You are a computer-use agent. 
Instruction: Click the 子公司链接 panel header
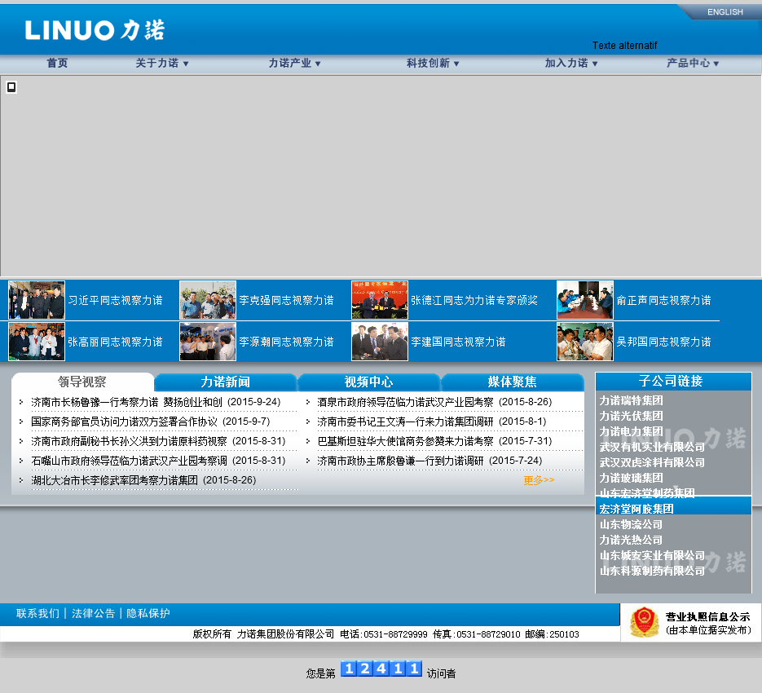point(673,382)
